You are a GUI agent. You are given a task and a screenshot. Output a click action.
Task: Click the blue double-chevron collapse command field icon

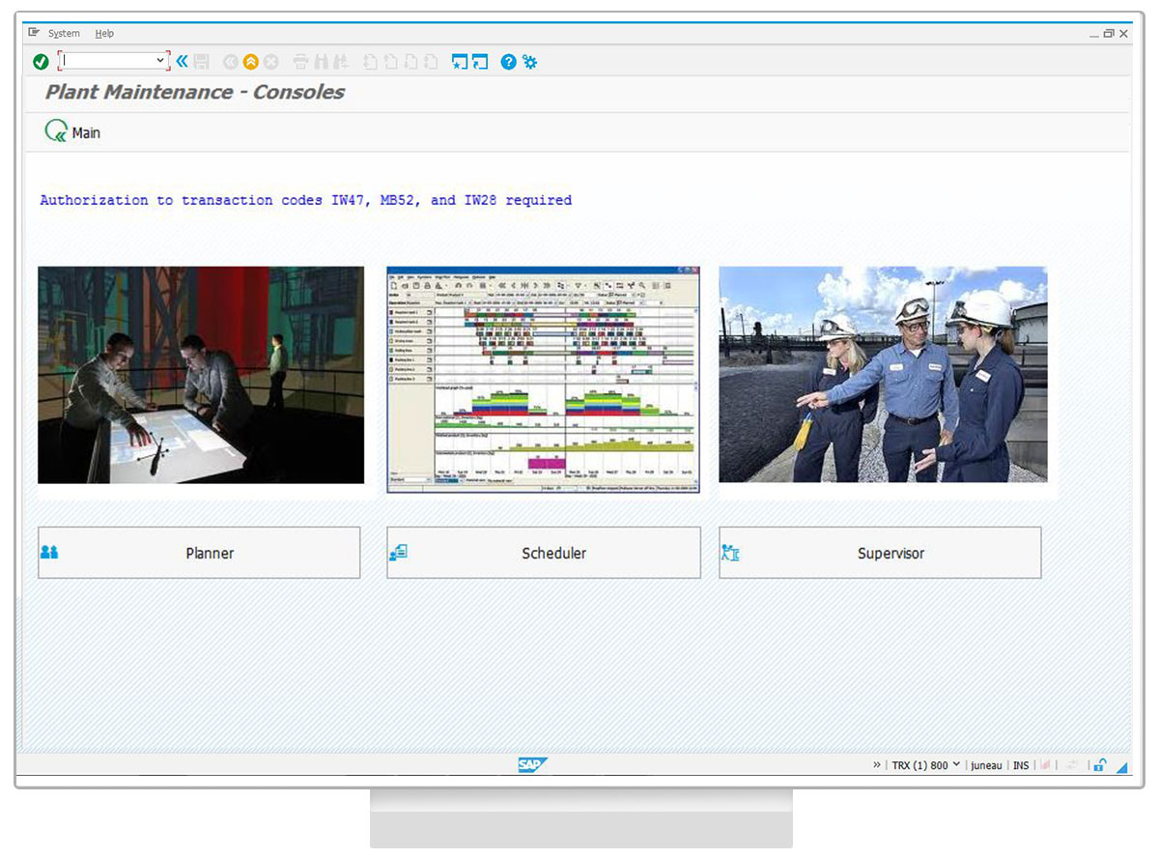pos(182,62)
